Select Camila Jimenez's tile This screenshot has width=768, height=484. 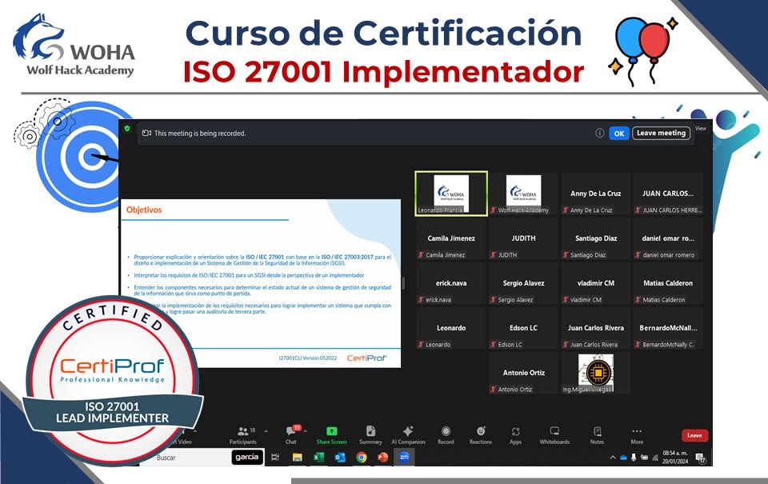[451, 239]
